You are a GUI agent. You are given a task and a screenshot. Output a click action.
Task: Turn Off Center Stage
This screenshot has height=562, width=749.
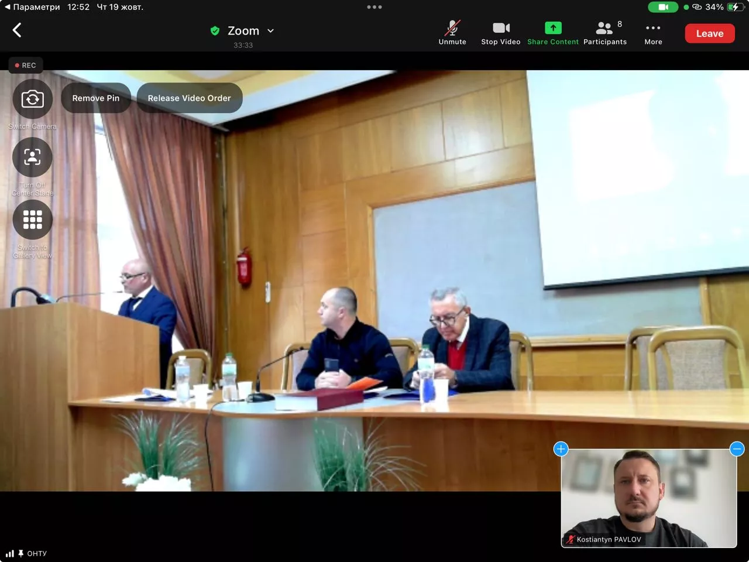[33, 157]
